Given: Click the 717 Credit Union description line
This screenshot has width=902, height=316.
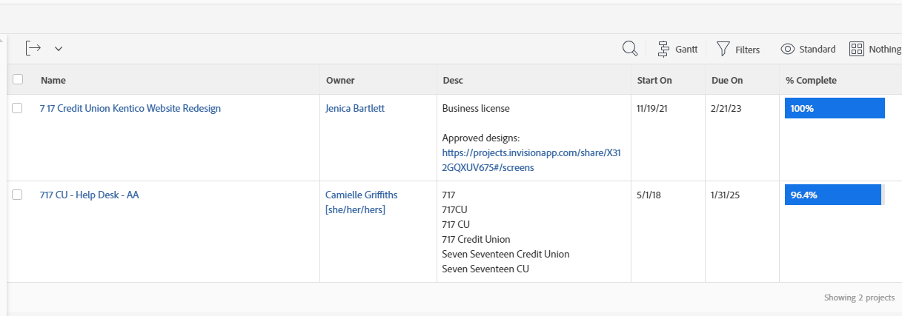Looking at the screenshot, I should [477, 239].
